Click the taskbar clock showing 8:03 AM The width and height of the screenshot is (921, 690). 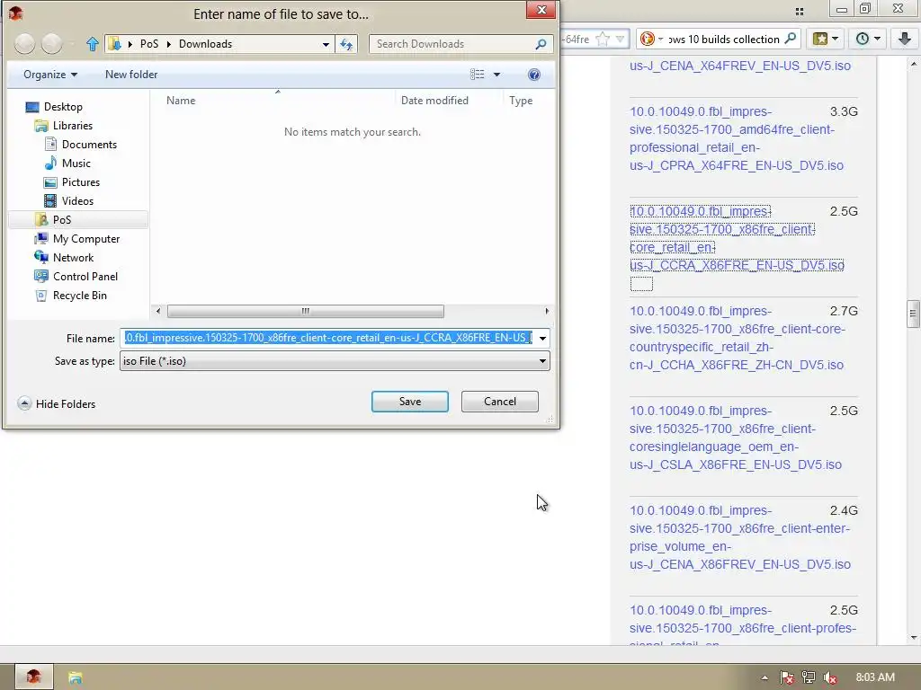click(x=875, y=677)
